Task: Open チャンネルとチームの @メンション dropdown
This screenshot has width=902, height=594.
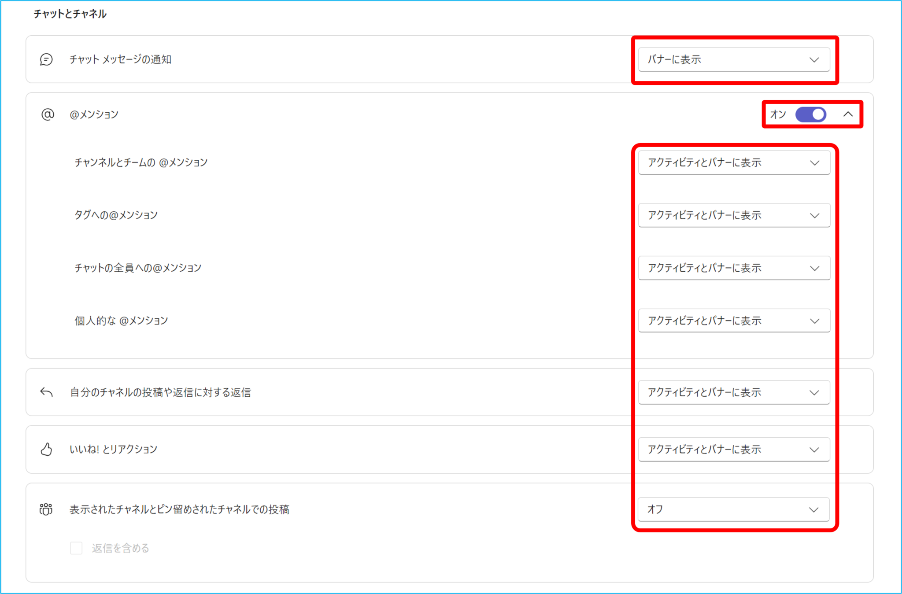Action: [x=734, y=162]
